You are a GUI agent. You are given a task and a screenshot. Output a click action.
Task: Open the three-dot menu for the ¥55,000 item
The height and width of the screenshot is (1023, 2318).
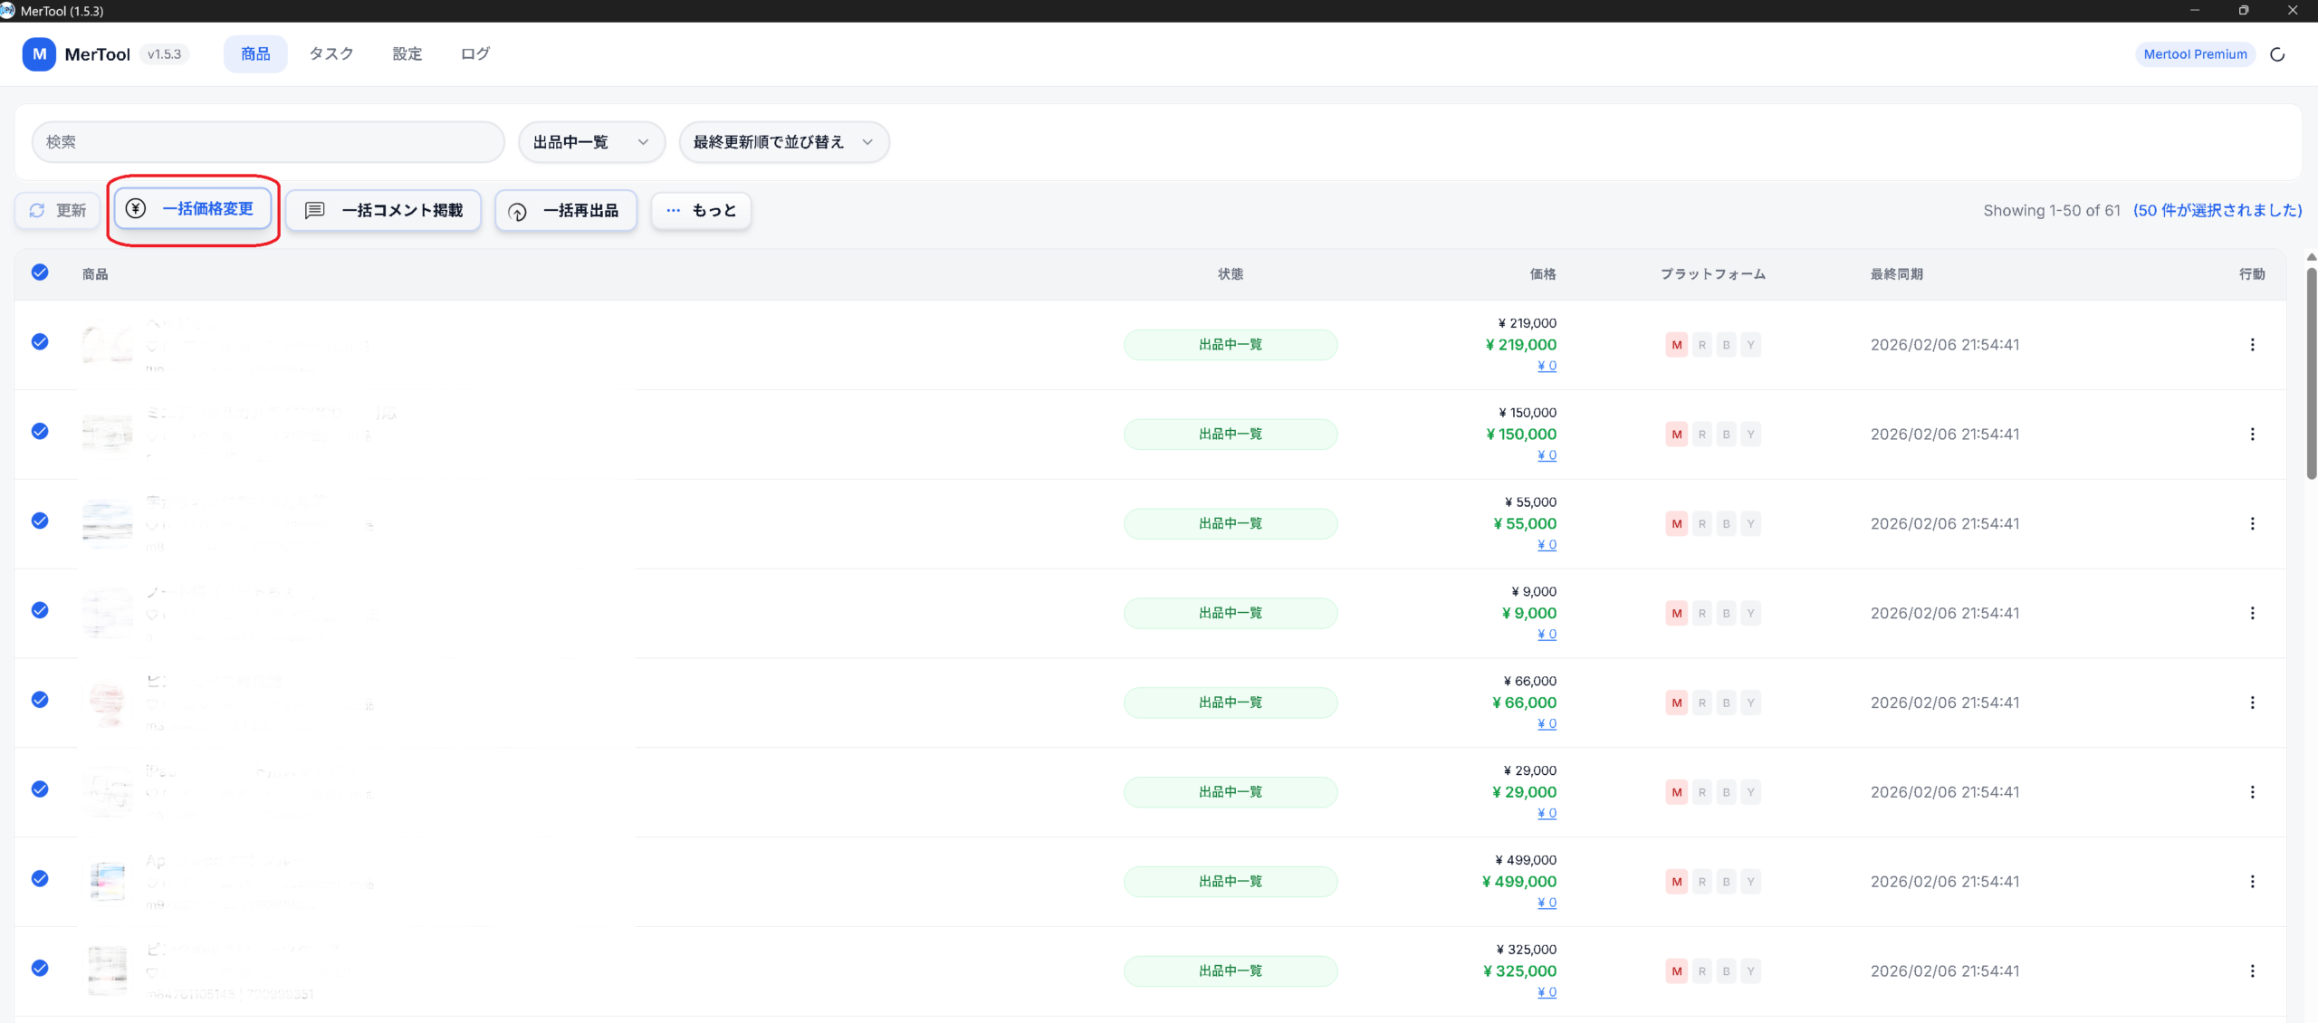(2252, 524)
